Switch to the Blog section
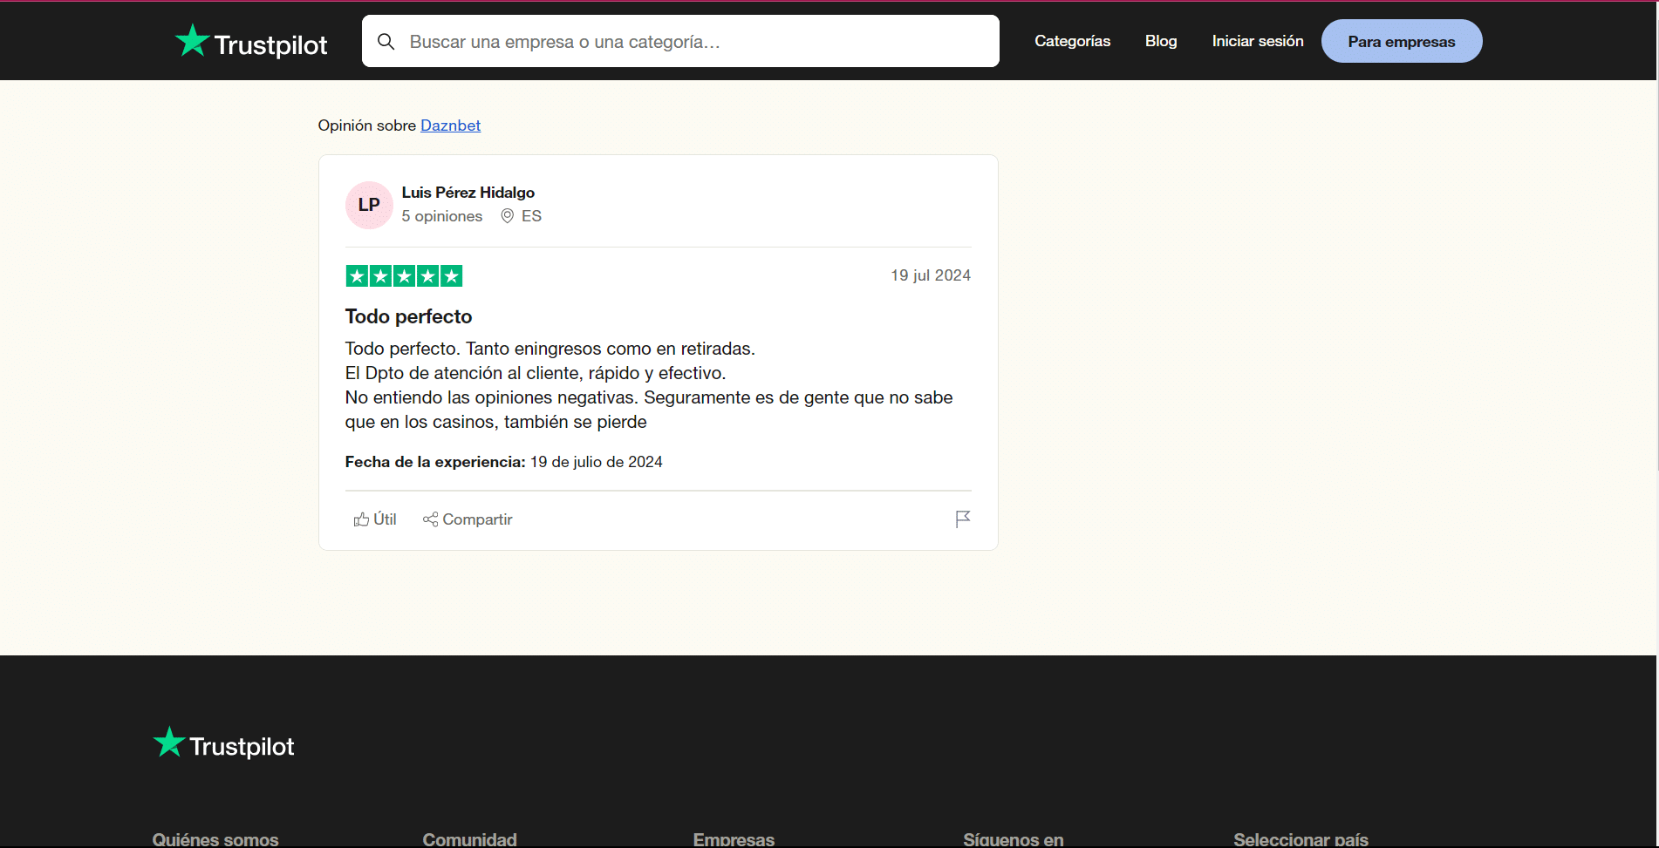1659x848 pixels. (1160, 40)
